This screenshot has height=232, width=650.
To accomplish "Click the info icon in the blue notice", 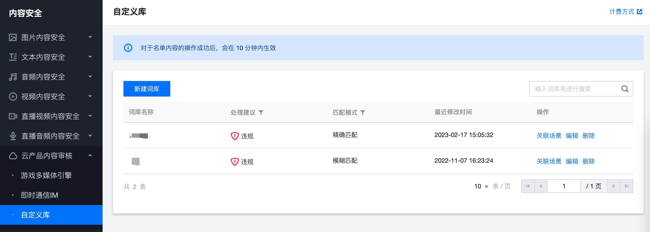I will (x=128, y=48).
